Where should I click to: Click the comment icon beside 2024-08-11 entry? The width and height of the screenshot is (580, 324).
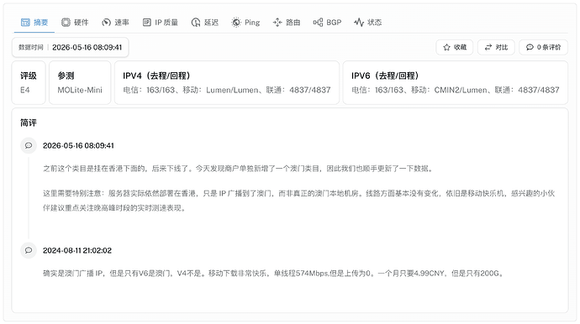(29, 250)
